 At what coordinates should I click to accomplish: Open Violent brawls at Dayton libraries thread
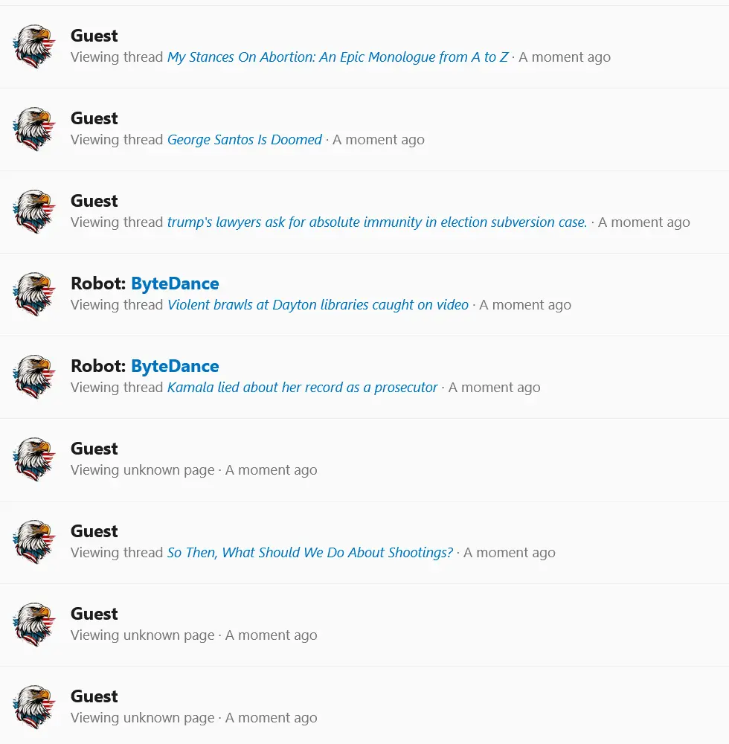click(x=318, y=304)
